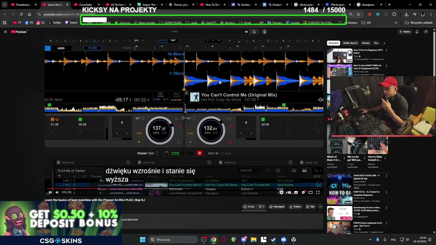Click the Pobierz download button
Image resolution: width=436 pixels, height=245 pixels.
click(x=295, y=207)
